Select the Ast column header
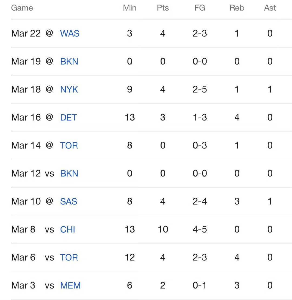This screenshot has width=292, height=300. (270, 8)
